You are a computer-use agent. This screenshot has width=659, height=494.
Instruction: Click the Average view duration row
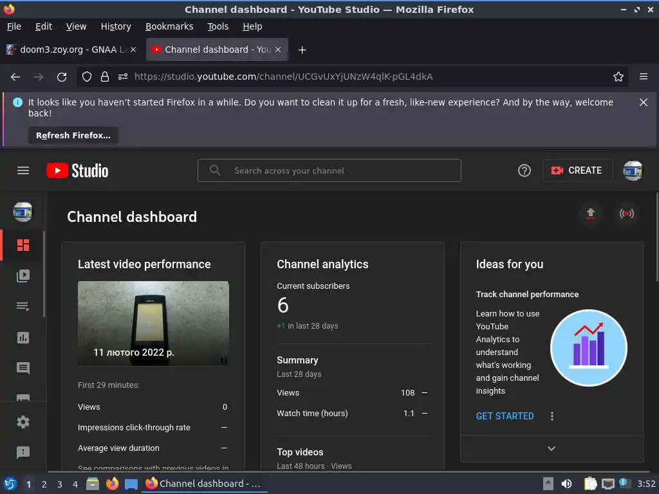(x=153, y=448)
